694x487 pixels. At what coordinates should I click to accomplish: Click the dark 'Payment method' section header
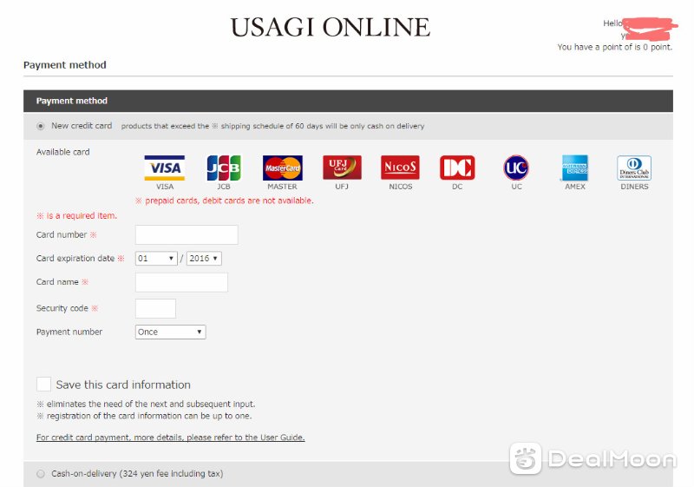pyautogui.click(x=348, y=101)
